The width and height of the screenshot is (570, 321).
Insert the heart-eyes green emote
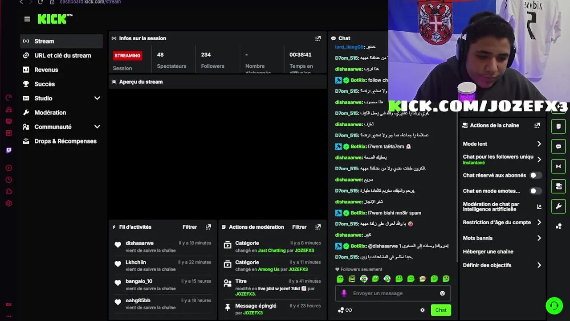pos(446,279)
